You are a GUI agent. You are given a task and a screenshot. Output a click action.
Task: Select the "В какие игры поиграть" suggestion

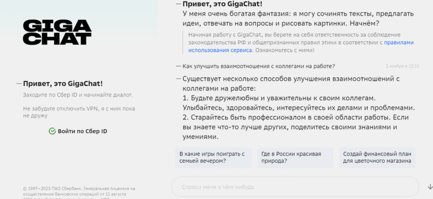click(213, 157)
